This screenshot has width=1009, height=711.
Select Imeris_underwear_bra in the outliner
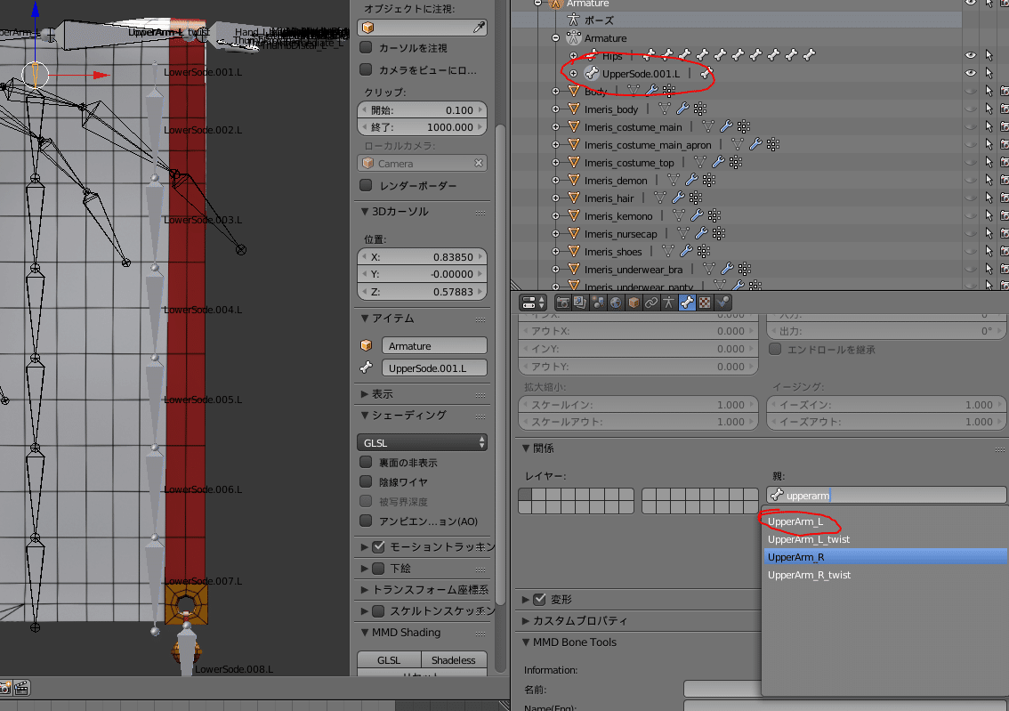[634, 270]
